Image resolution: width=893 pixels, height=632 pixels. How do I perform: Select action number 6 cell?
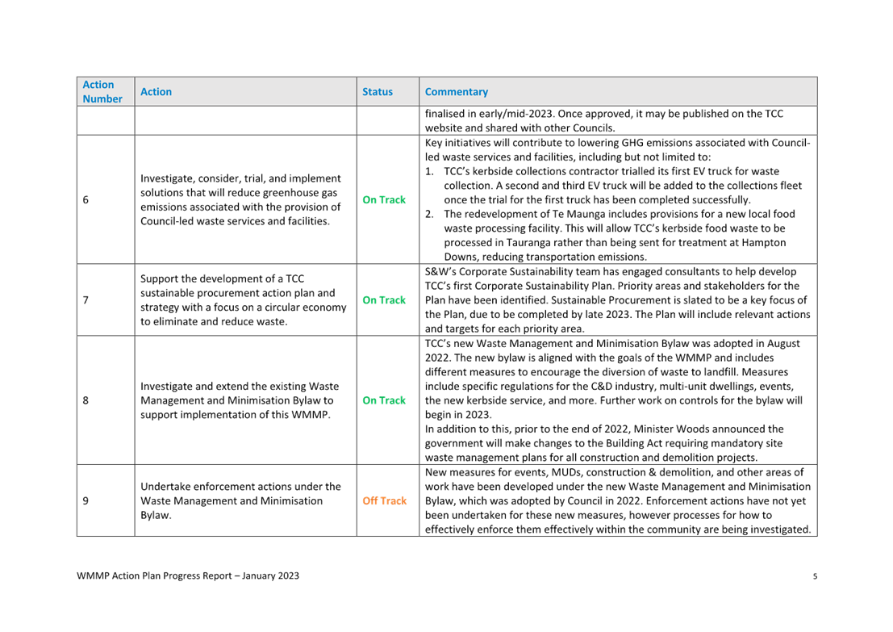point(106,199)
